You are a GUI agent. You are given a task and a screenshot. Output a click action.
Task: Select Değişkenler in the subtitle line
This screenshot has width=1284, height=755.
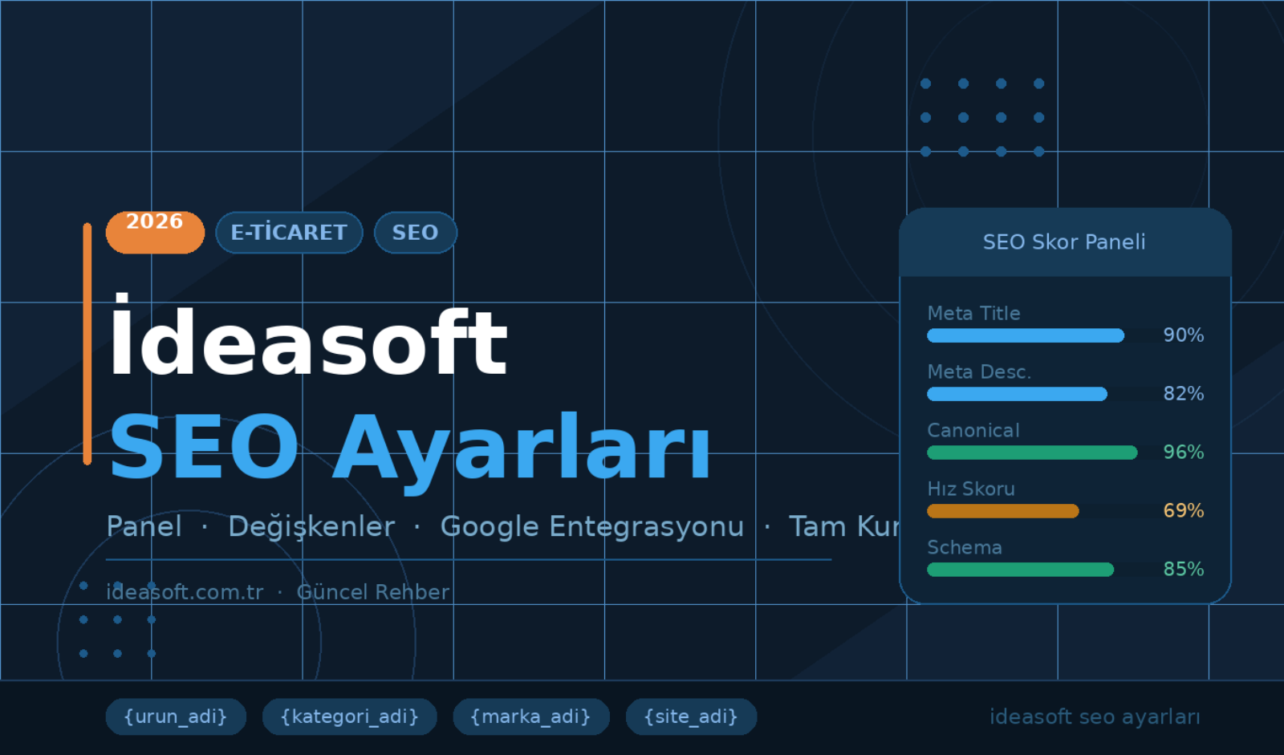(311, 529)
